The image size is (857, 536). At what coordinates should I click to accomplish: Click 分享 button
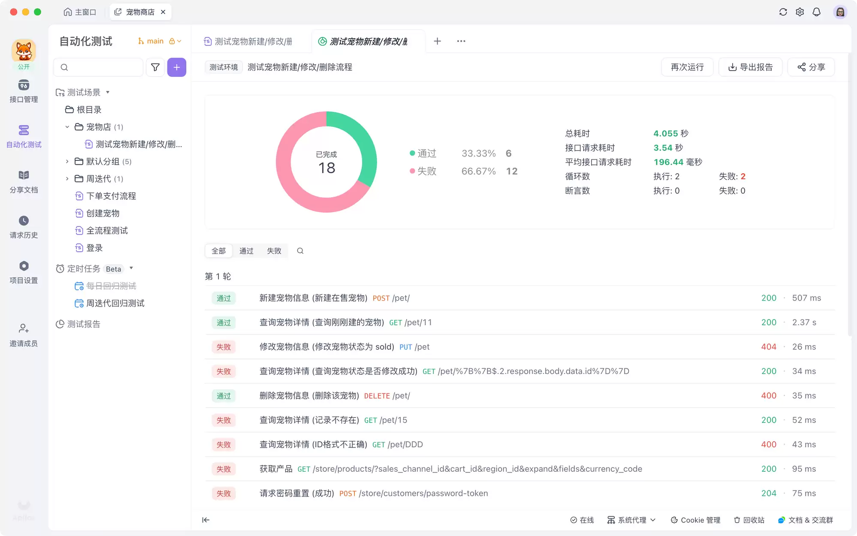pyautogui.click(x=811, y=67)
